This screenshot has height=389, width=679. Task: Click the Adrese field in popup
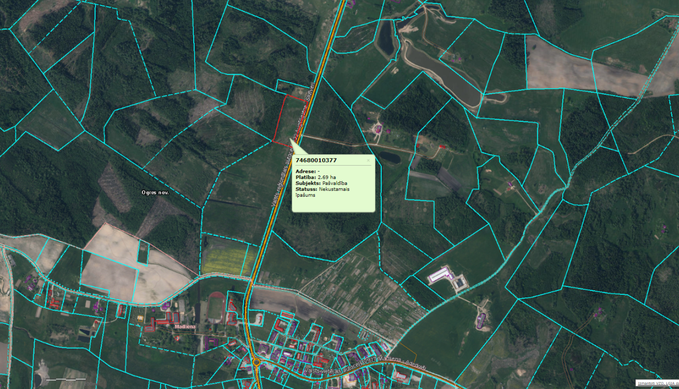(307, 171)
